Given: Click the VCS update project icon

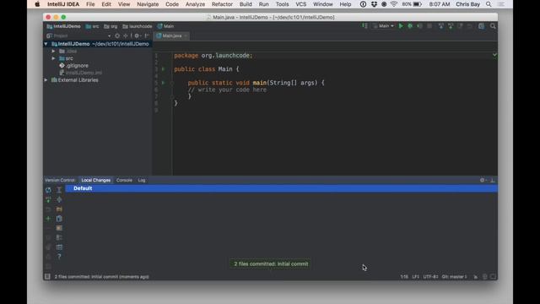Looking at the screenshot, I should 440,26.
